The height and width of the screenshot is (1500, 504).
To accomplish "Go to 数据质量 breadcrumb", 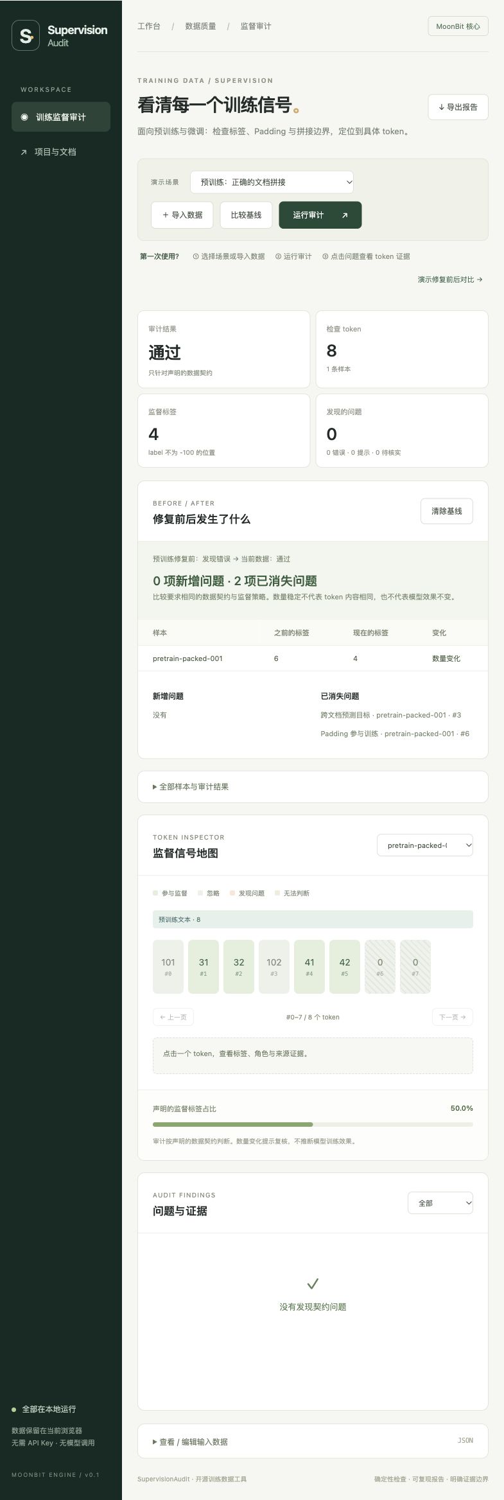I will (x=200, y=26).
